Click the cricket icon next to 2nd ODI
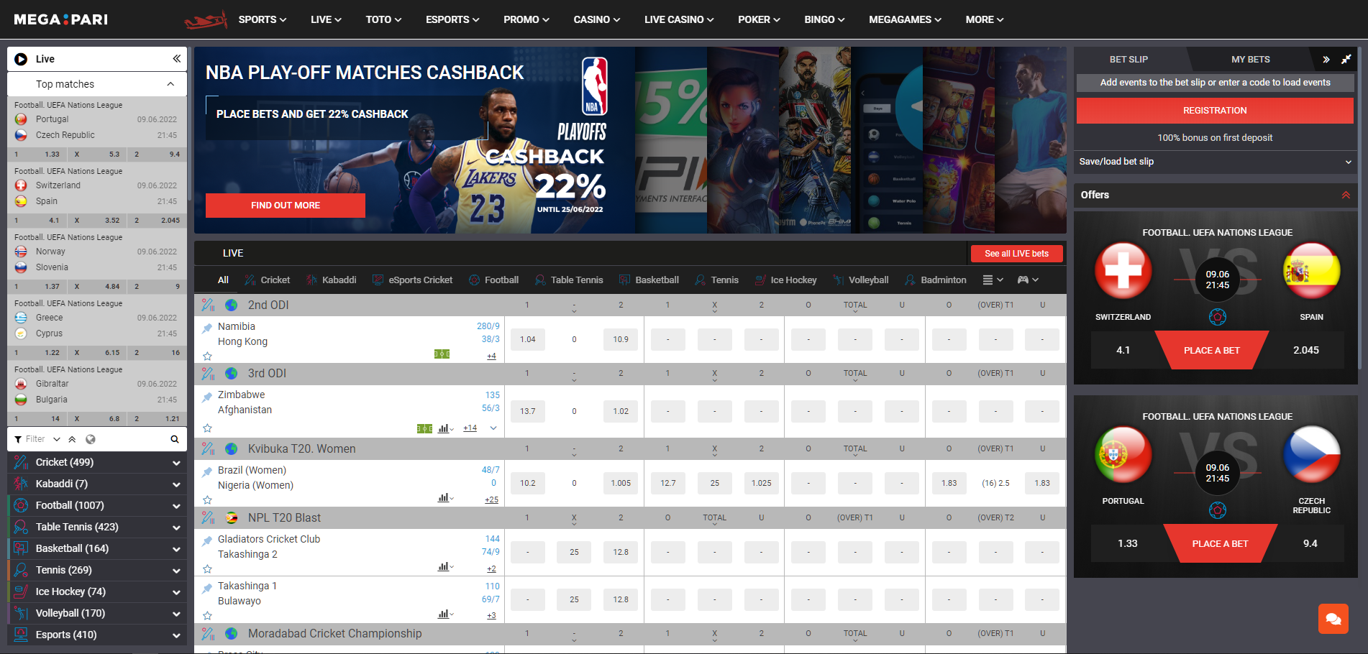The width and height of the screenshot is (1368, 654). click(208, 305)
